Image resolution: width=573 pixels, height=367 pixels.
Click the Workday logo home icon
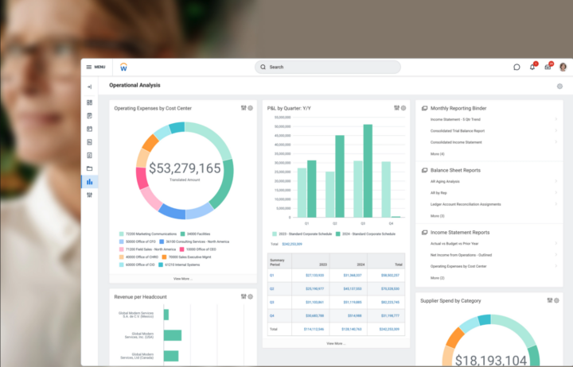tap(123, 67)
